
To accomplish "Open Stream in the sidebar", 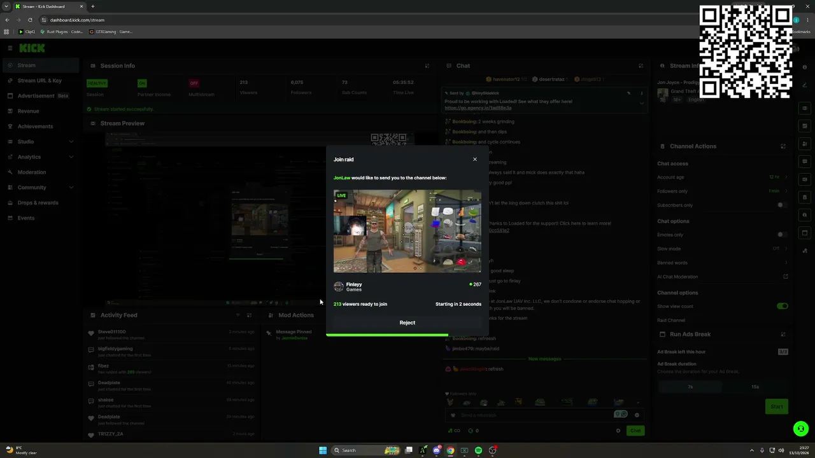I will [x=41, y=66].
